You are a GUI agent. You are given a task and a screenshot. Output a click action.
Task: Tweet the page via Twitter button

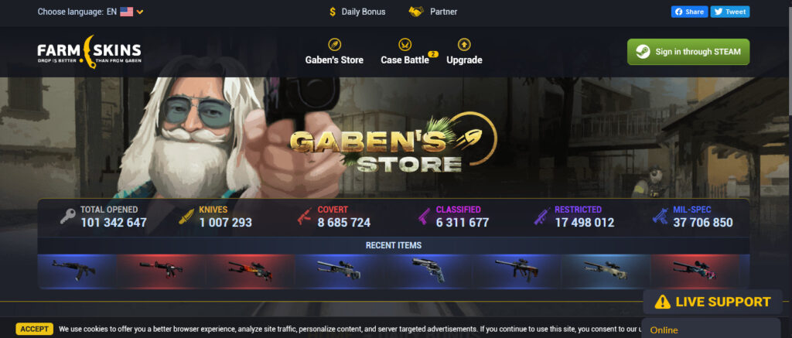(730, 12)
